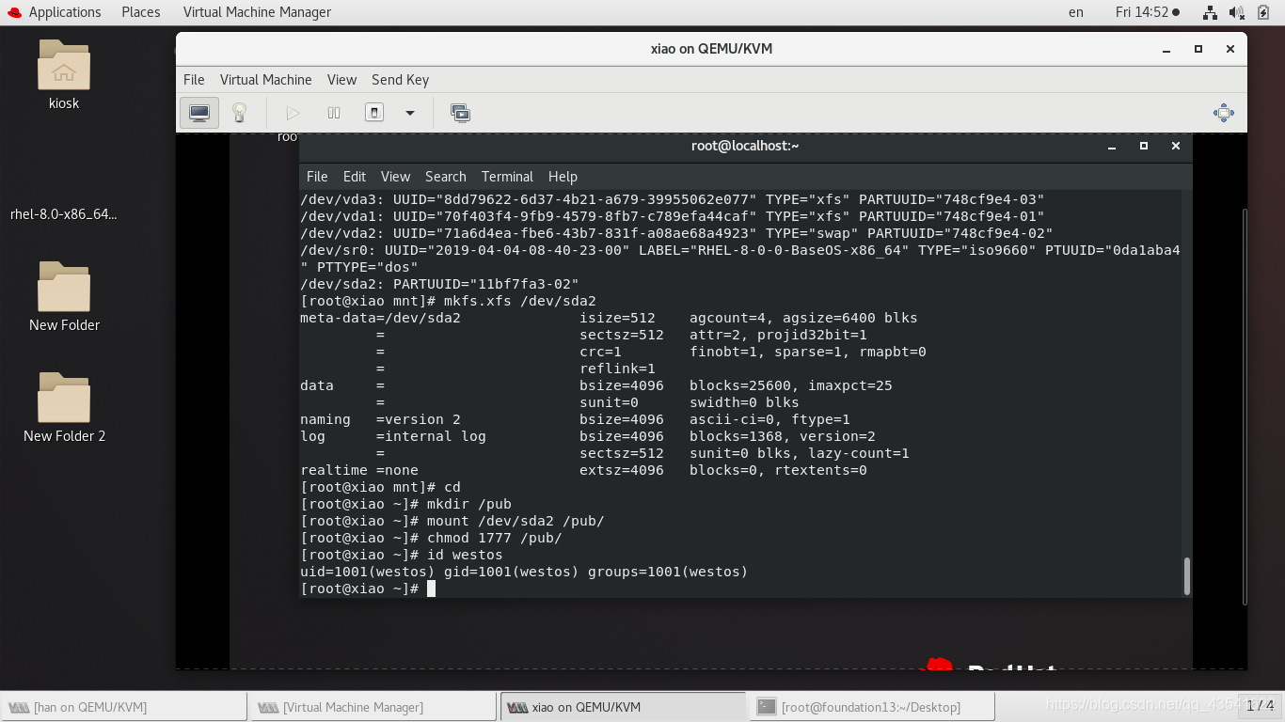Open the File menu of virt-manager window
The image size is (1285, 722).
[x=194, y=80]
